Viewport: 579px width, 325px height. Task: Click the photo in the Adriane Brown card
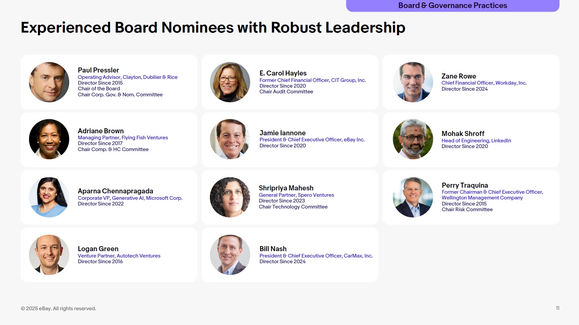point(49,139)
